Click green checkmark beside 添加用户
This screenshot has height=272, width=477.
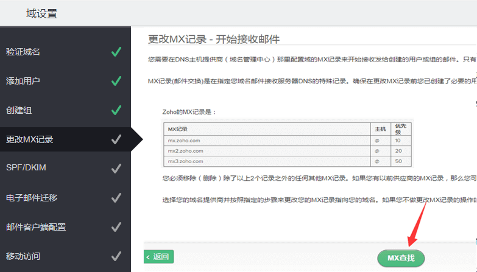pyautogui.click(x=116, y=81)
